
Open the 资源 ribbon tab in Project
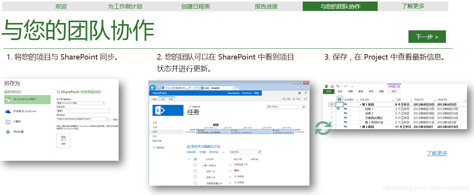pyautogui.click(x=350, y=91)
